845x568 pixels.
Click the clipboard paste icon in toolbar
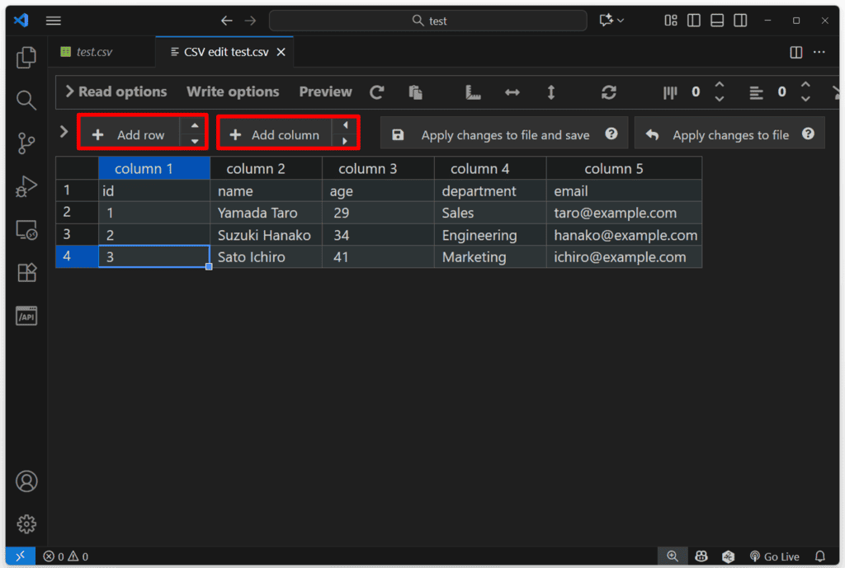tap(415, 92)
